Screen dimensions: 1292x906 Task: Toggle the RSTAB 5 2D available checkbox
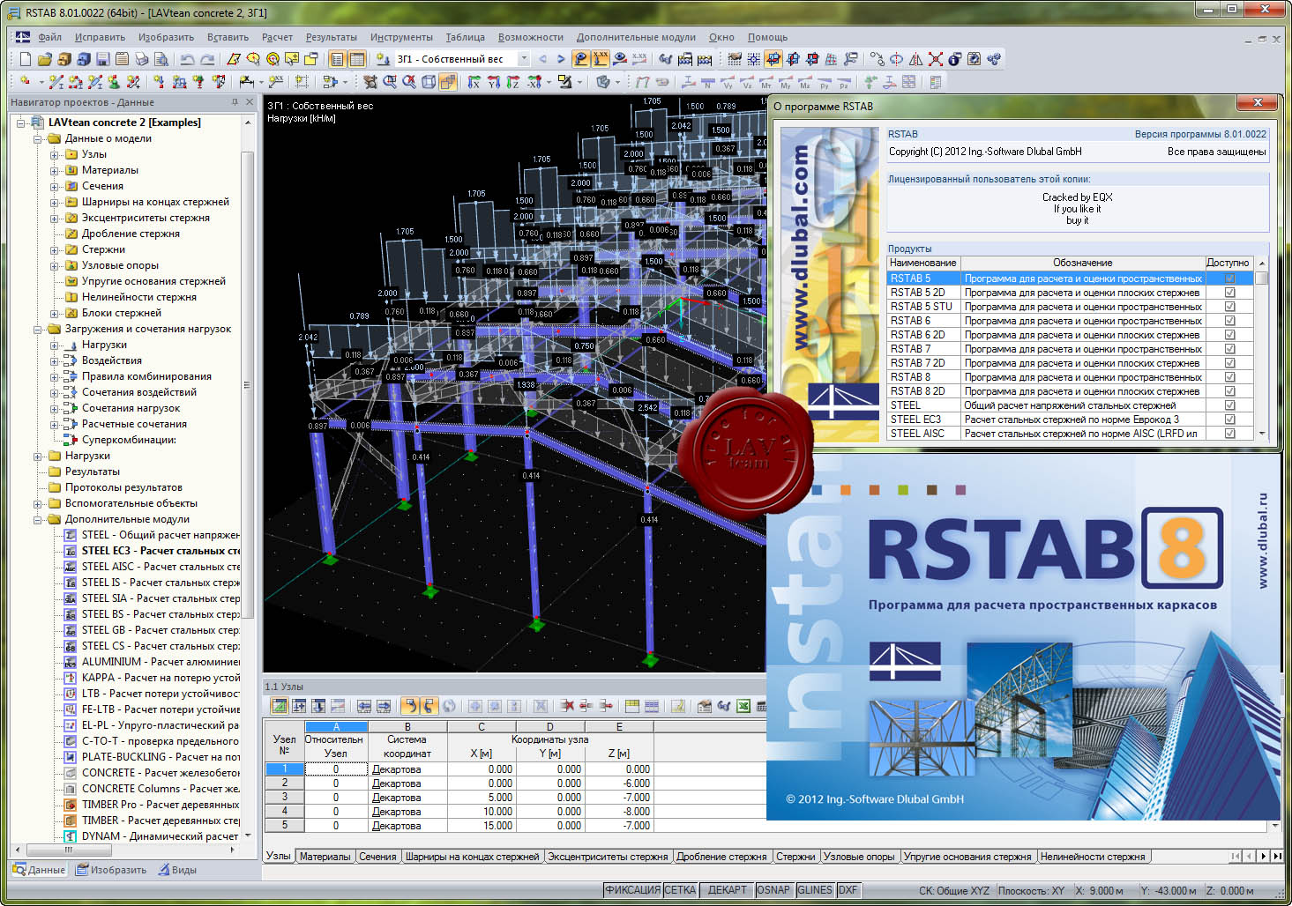1230,293
